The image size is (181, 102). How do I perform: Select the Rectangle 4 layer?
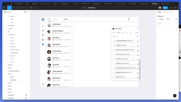tap(13, 80)
